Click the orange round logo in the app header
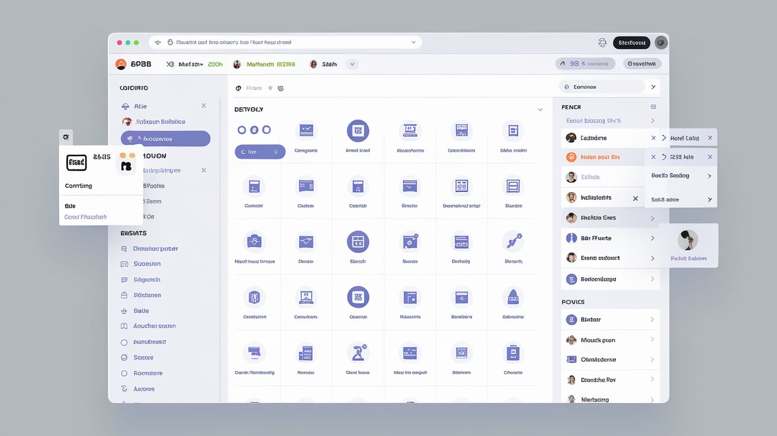The image size is (777, 436). [x=121, y=64]
